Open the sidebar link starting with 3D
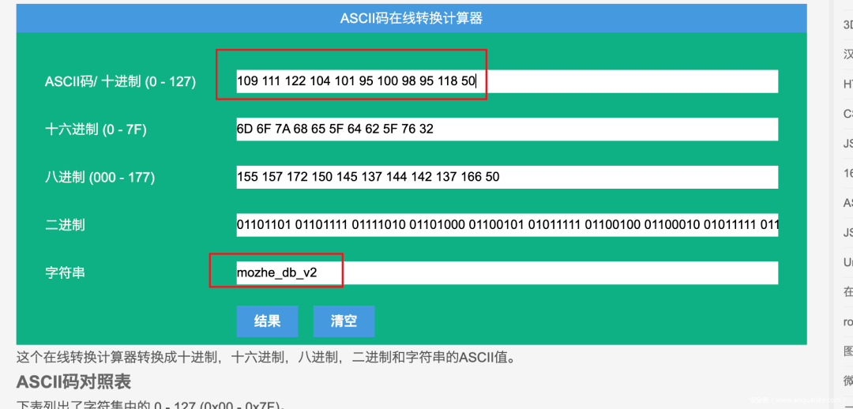The image size is (853, 409). (x=847, y=25)
